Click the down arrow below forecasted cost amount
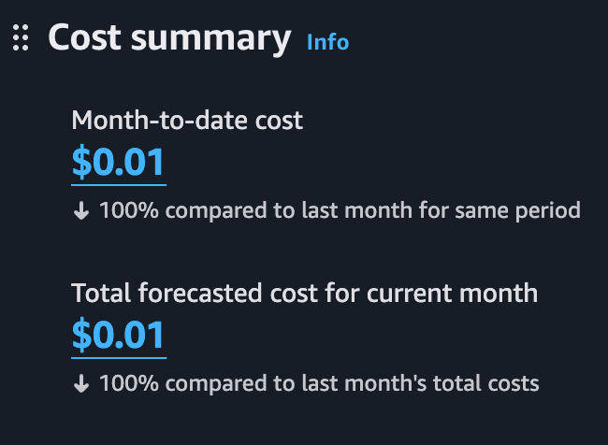 [x=81, y=382]
